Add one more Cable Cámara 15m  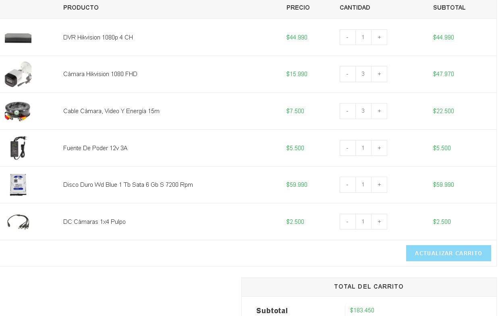click(x=379, y=111)
